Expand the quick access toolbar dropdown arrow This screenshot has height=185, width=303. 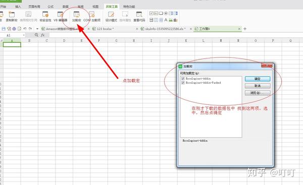(x=37, y=29)
